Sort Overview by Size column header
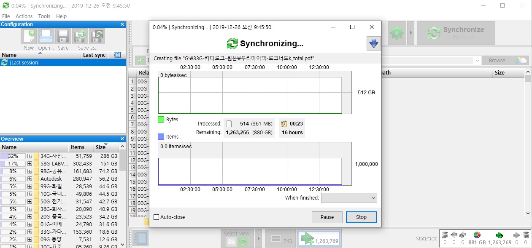 (x=106, y=147)
